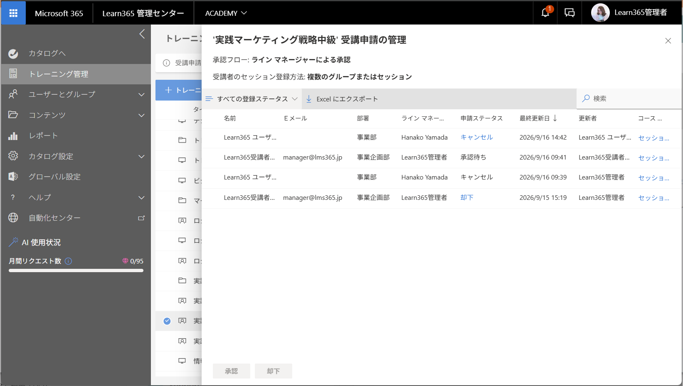The width and height of the screenshot is (683, 386).
Task: Click the コンテンツ folder icon
Action: click(x=13, y=115)
